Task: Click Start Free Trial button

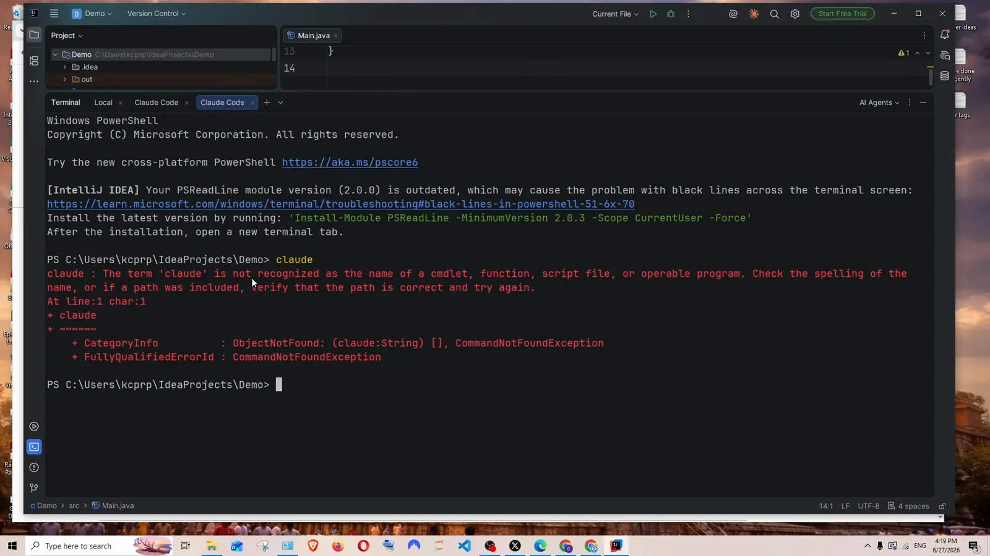Action: [x=843, y=14]
